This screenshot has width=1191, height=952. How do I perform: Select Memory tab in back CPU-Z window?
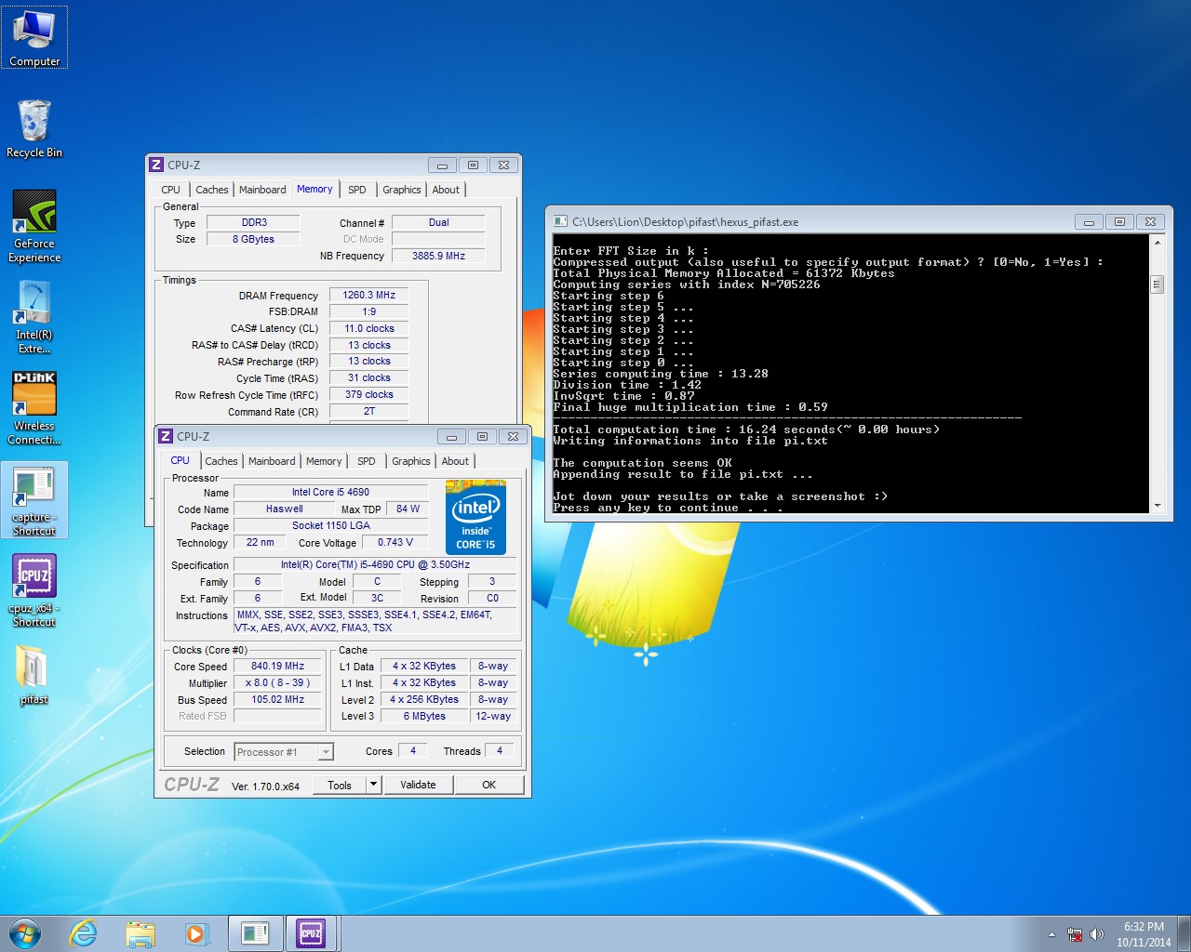(314, 189)
